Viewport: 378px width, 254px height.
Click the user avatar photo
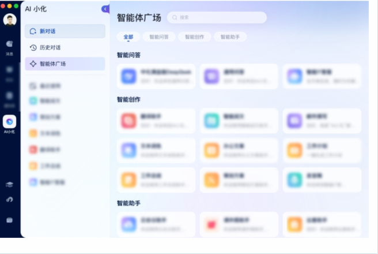pyautogui.click(x=10, y=20)
